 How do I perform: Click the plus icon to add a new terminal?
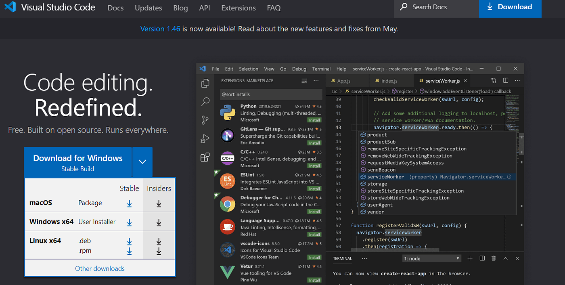pos(470,258)
